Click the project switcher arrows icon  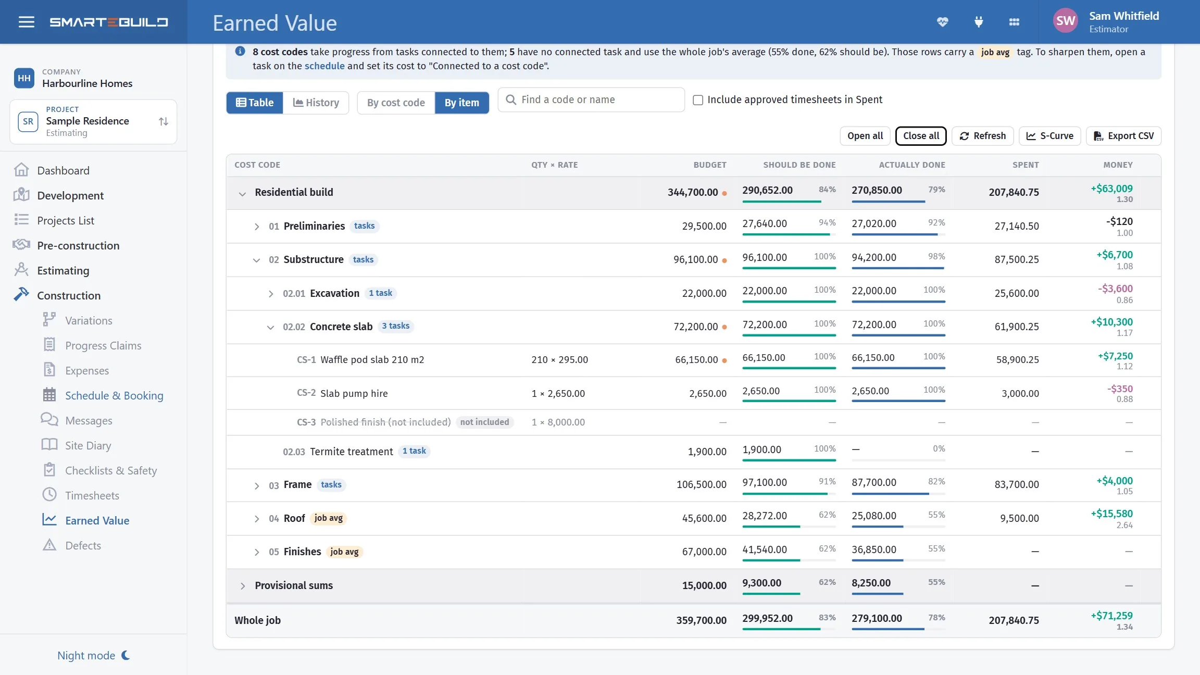tap(164, 121)
